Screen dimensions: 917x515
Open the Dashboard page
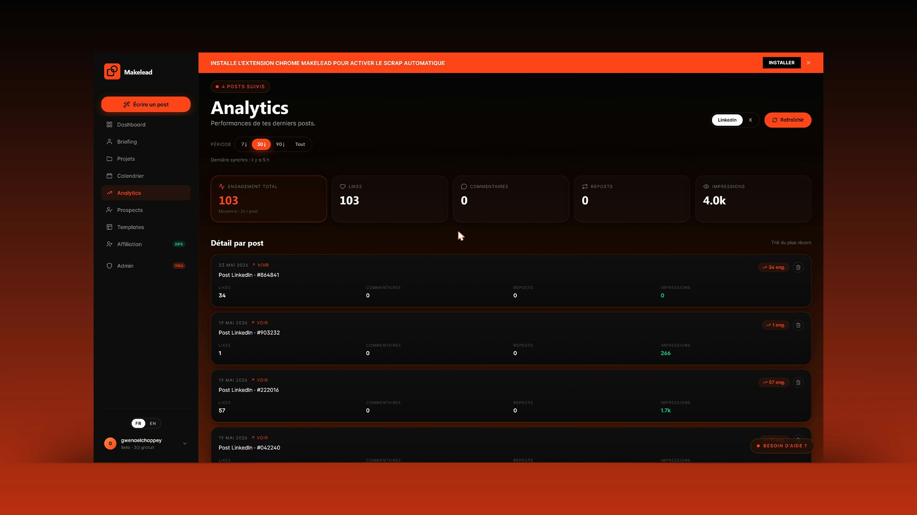pyautogui.click(x=146, y=124)
